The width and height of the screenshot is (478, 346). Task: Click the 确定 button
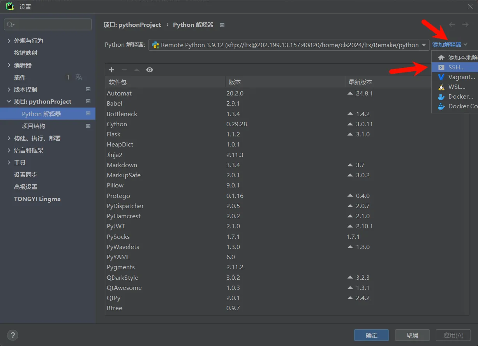tap(372, 335)
